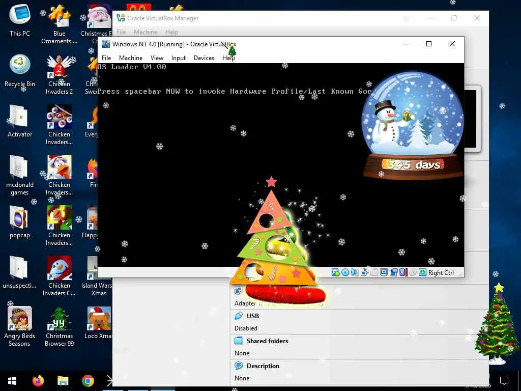Select the Chicken Invaders 2 shortcut
This screenshot has width=521, height=391.
point(59,75)
